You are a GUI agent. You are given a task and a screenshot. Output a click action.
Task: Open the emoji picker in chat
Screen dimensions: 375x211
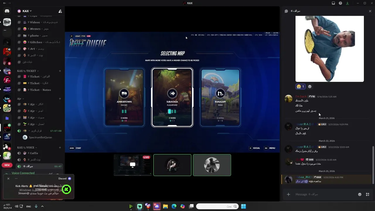click(360, 194)
